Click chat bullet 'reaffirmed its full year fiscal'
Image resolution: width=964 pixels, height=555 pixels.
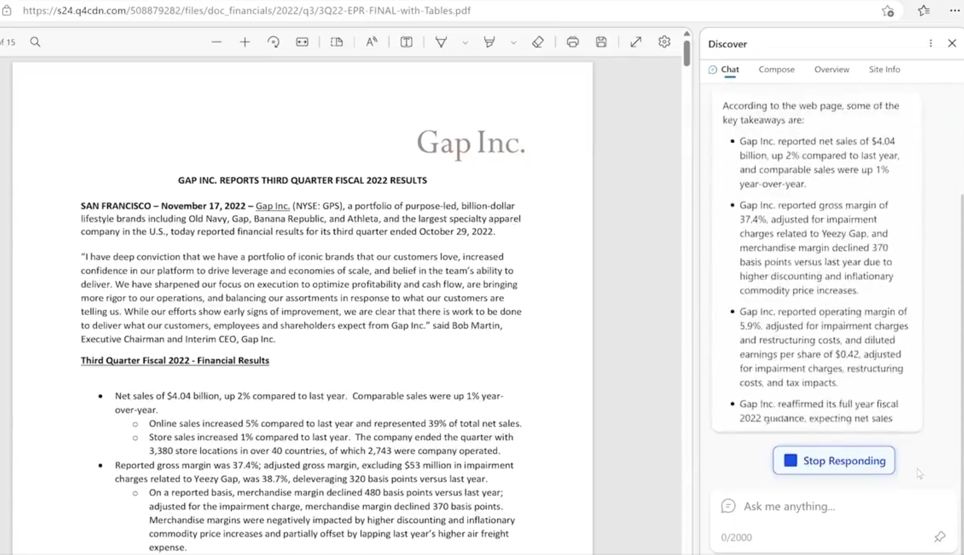click(x=819, y=411)
